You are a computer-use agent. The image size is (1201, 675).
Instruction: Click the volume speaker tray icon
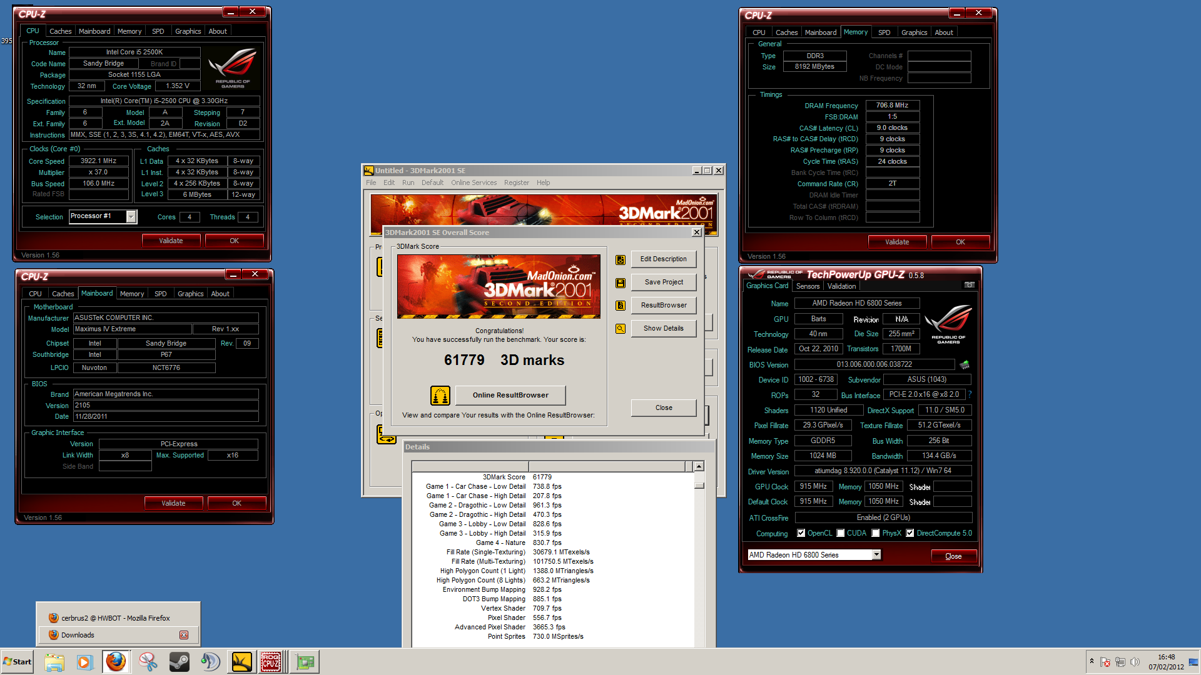point(1135,662)
